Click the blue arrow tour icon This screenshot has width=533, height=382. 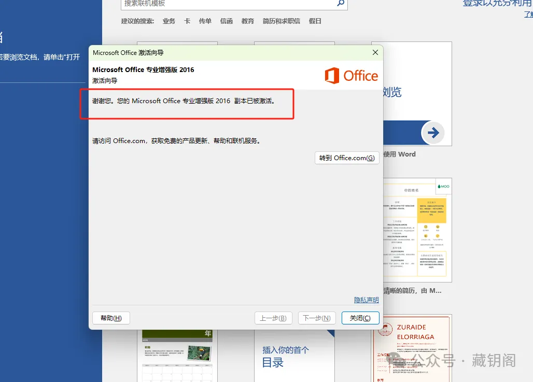pos(433,133)
